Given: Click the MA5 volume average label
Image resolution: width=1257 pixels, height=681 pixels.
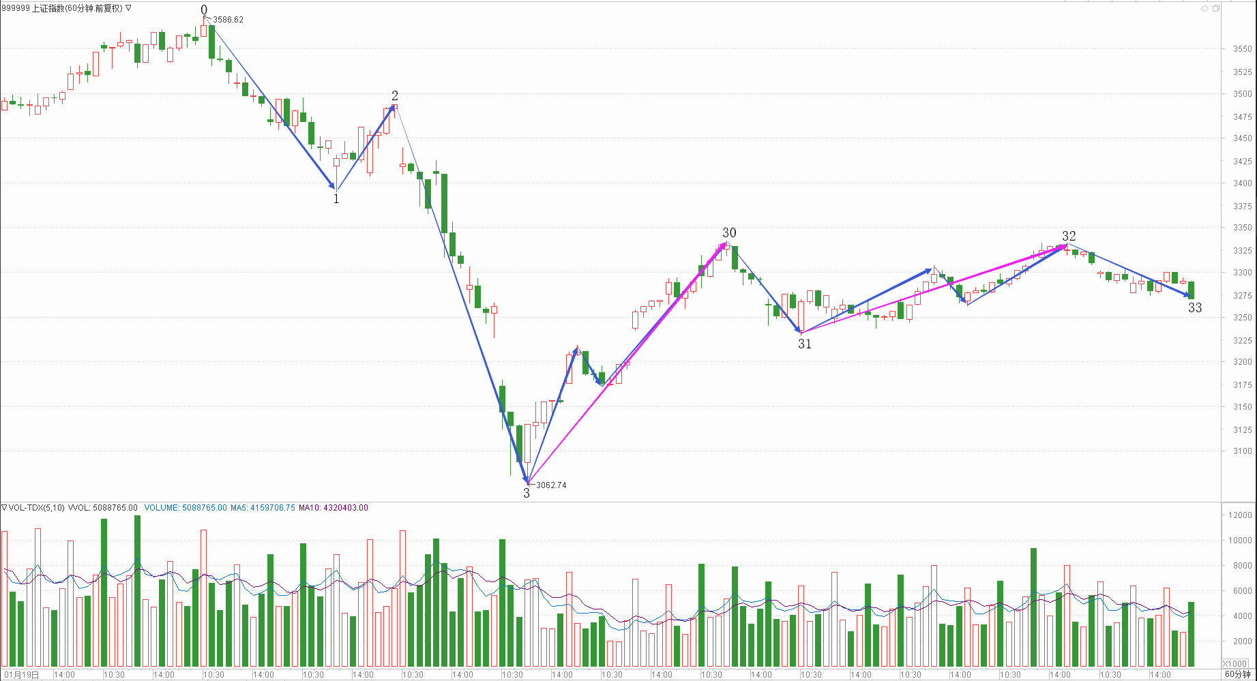Looking at the screenshot, I should tap(263, 508).
